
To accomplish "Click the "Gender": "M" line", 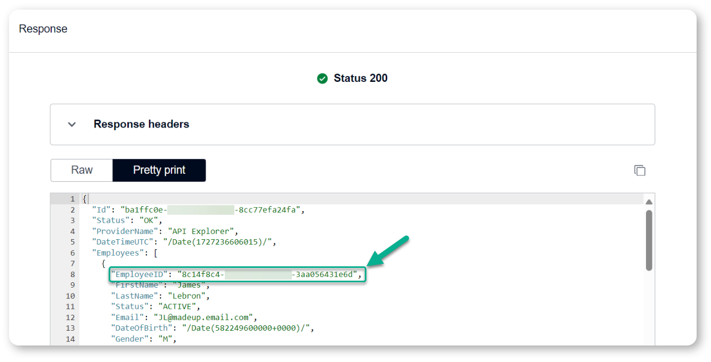I will pyautogui.click(x=143, y=339).
